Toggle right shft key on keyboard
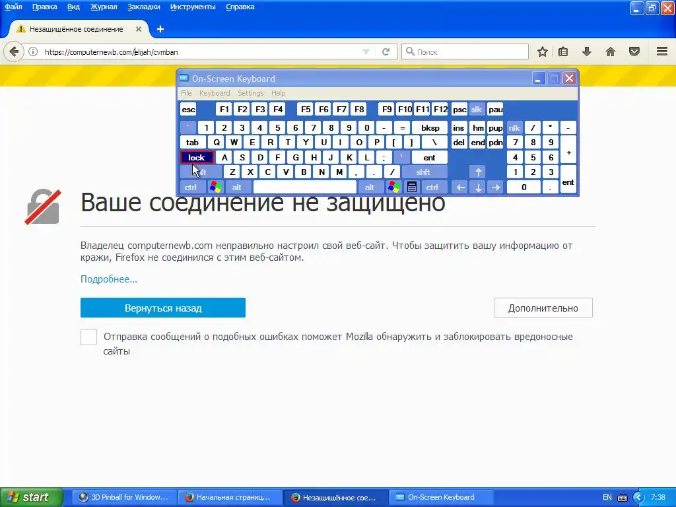676x507 pixels. click(423, 172)
